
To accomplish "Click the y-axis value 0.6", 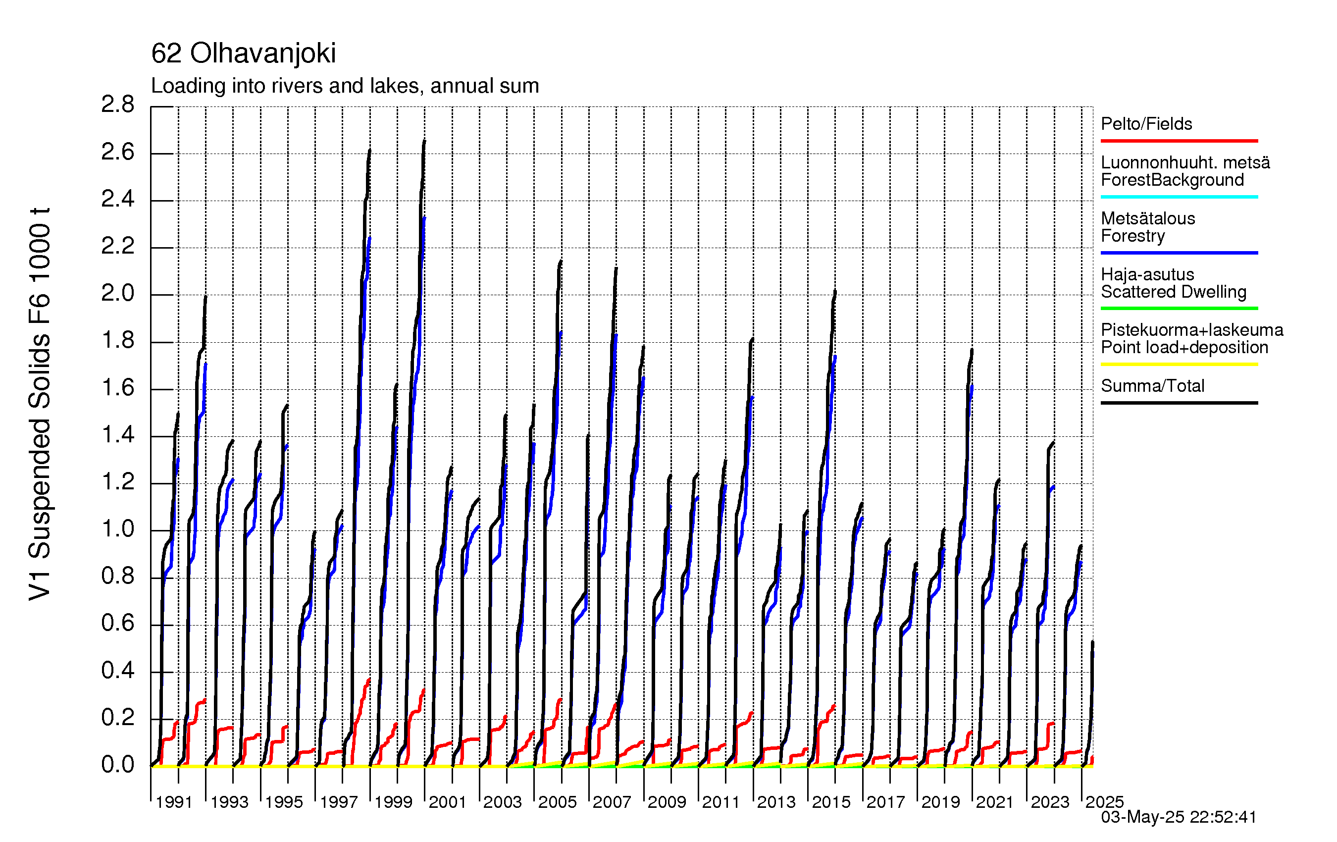I will (118, 623).
